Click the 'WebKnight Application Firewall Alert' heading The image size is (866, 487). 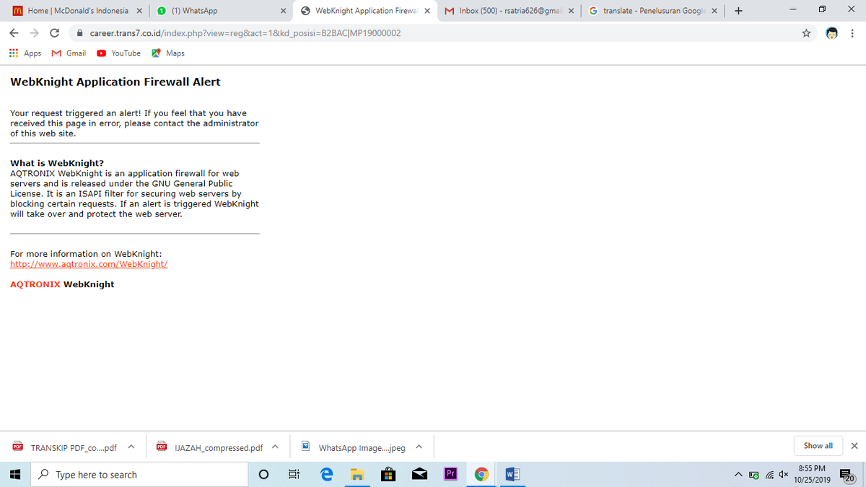click(x=115, y=82)
